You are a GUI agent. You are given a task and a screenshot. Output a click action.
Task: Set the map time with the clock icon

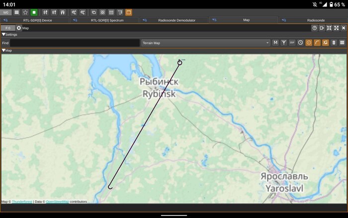tap(300, 43)
